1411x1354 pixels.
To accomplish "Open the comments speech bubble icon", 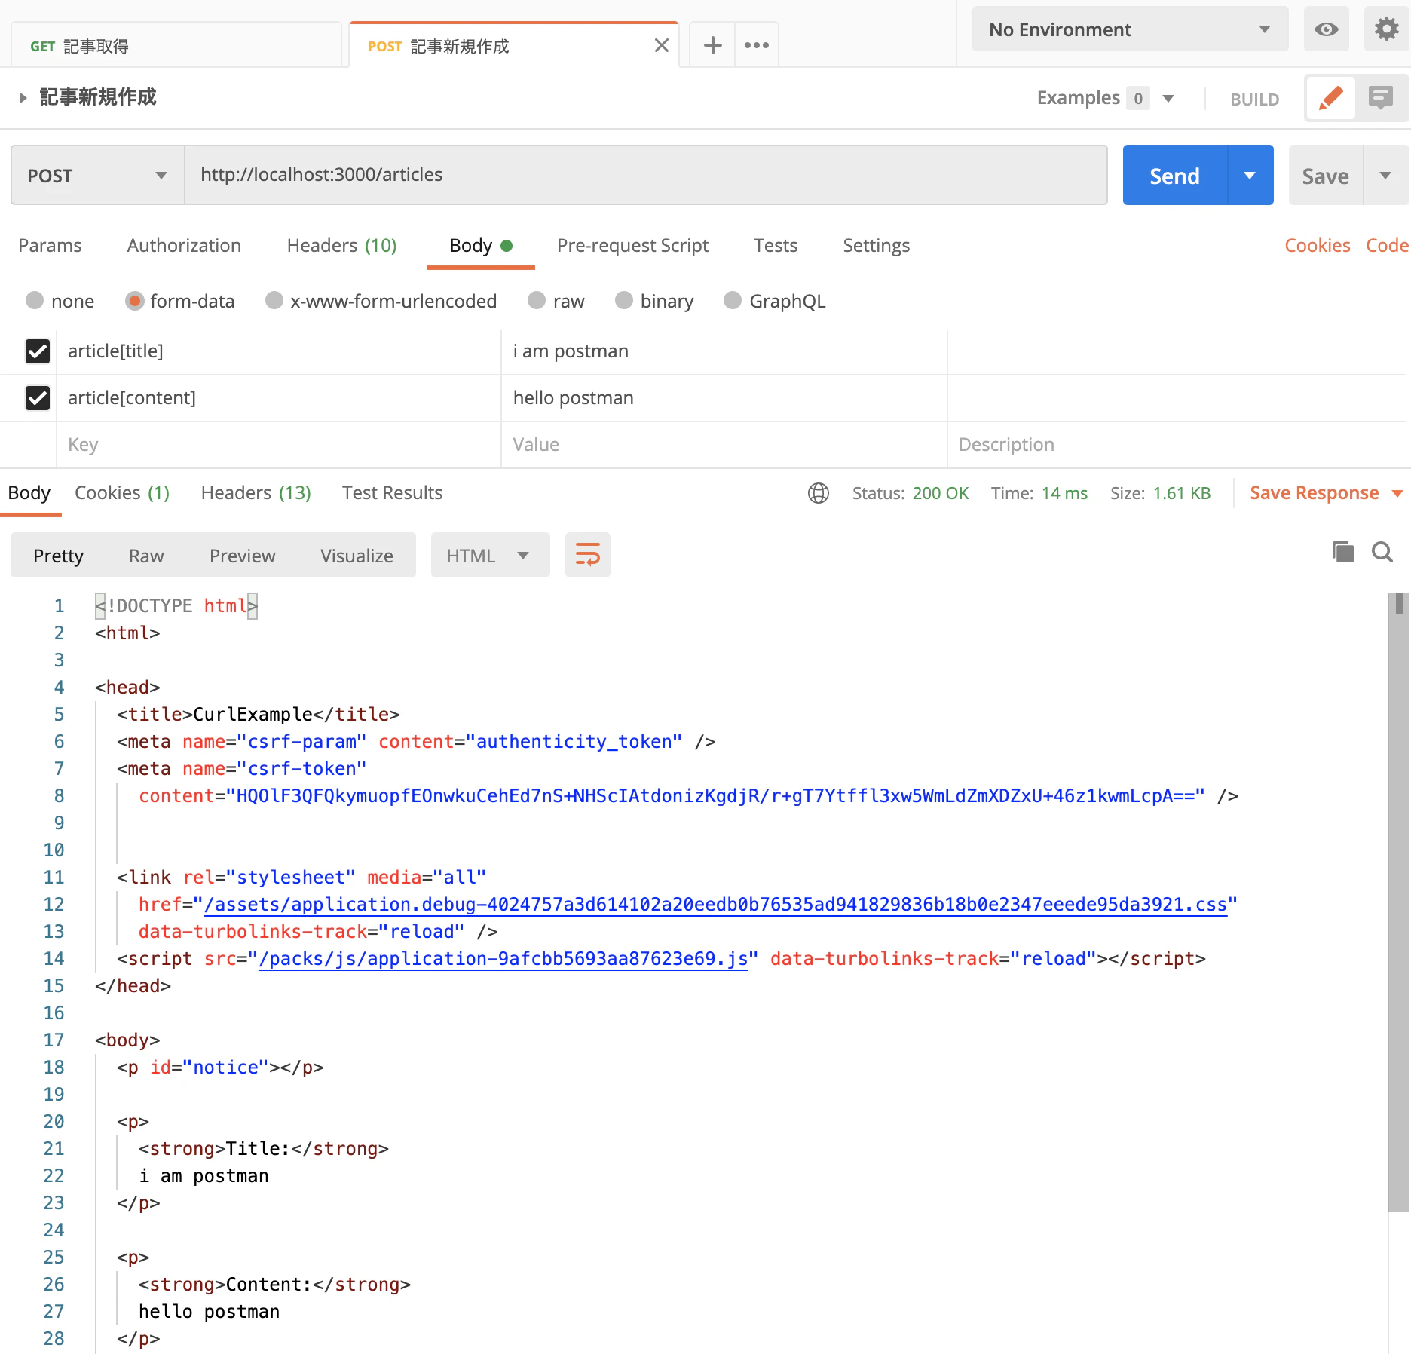I will coord(1381,98).
